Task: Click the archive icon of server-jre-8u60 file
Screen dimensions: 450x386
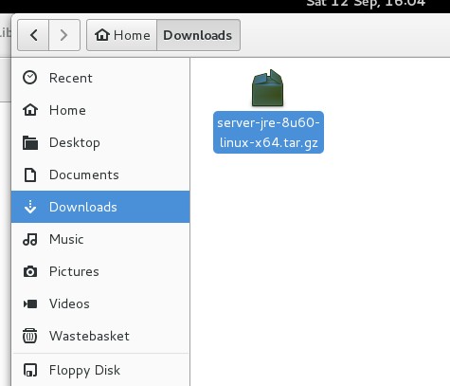Action: point(268,88)
